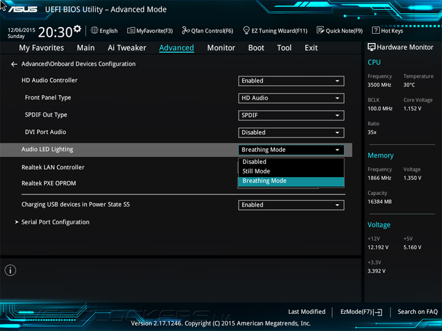442x331 pixels.
Task: Select the Realtek LAN Controller label
Action: pyautogui.click(x=53, y=167)
